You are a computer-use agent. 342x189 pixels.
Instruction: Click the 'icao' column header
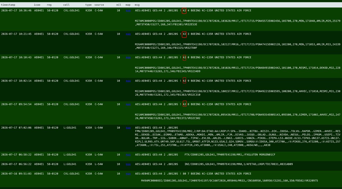tap(38, 5)
